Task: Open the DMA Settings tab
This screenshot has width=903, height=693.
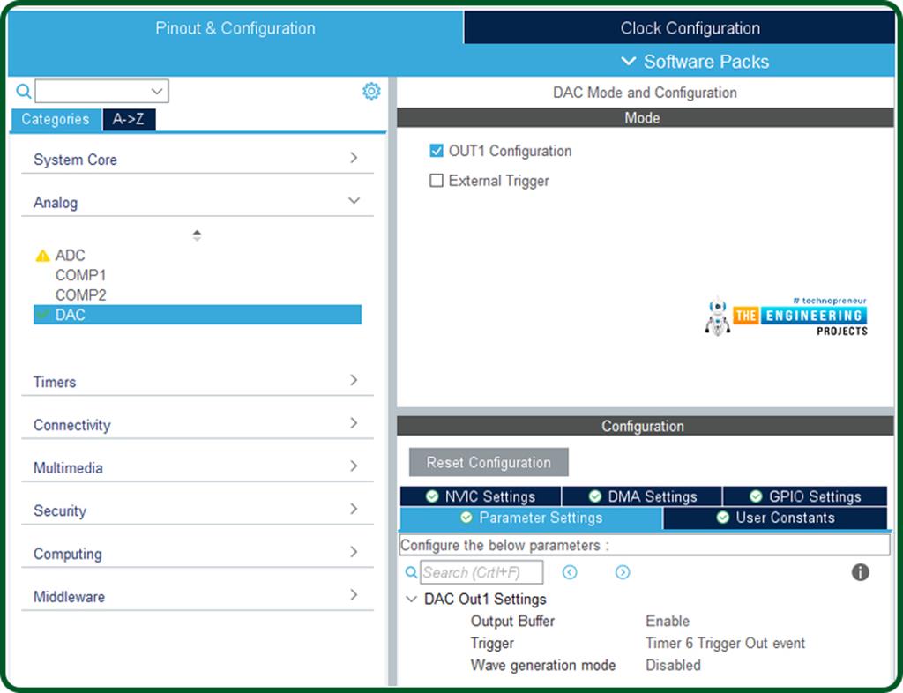Action: pyautogui.click(x=642, y=496)
